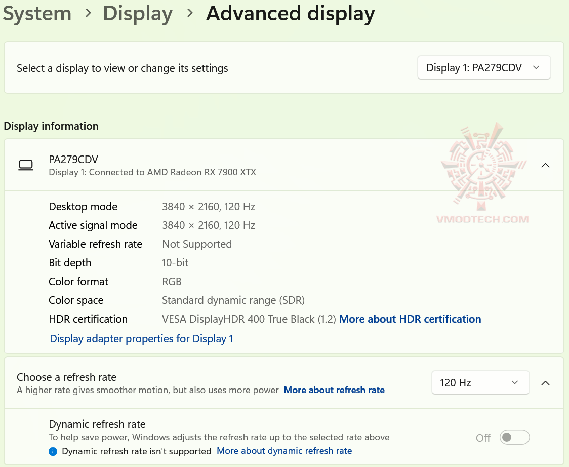The height and width of the screenshot is (467, 569).
Task: Click the blue info icon beside Dynamic refresh rate isn't supported
Action: 53,451
